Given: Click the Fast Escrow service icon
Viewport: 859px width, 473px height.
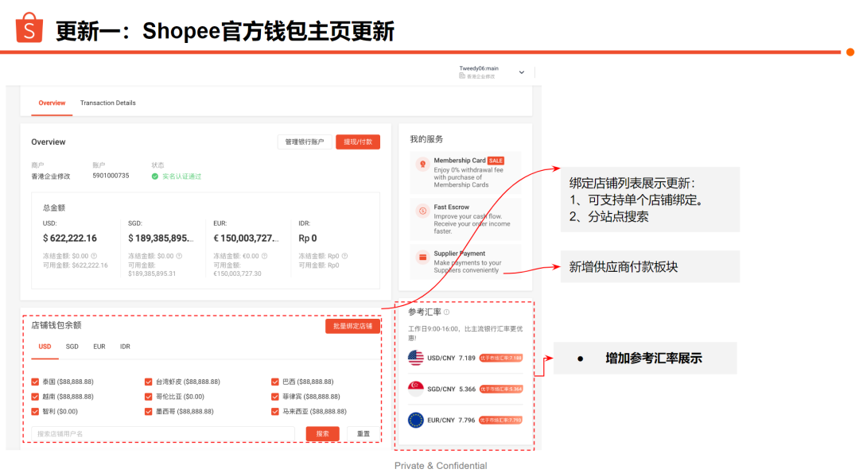Looking at the screenshot, I should tap(422, 211).
